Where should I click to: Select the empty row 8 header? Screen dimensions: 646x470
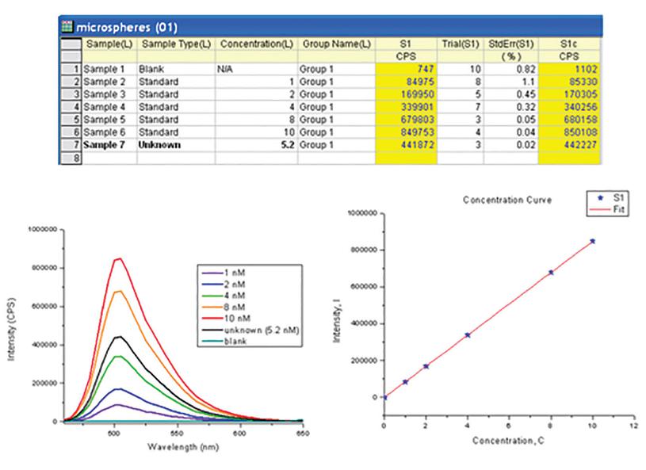click(x=70, y=158)
